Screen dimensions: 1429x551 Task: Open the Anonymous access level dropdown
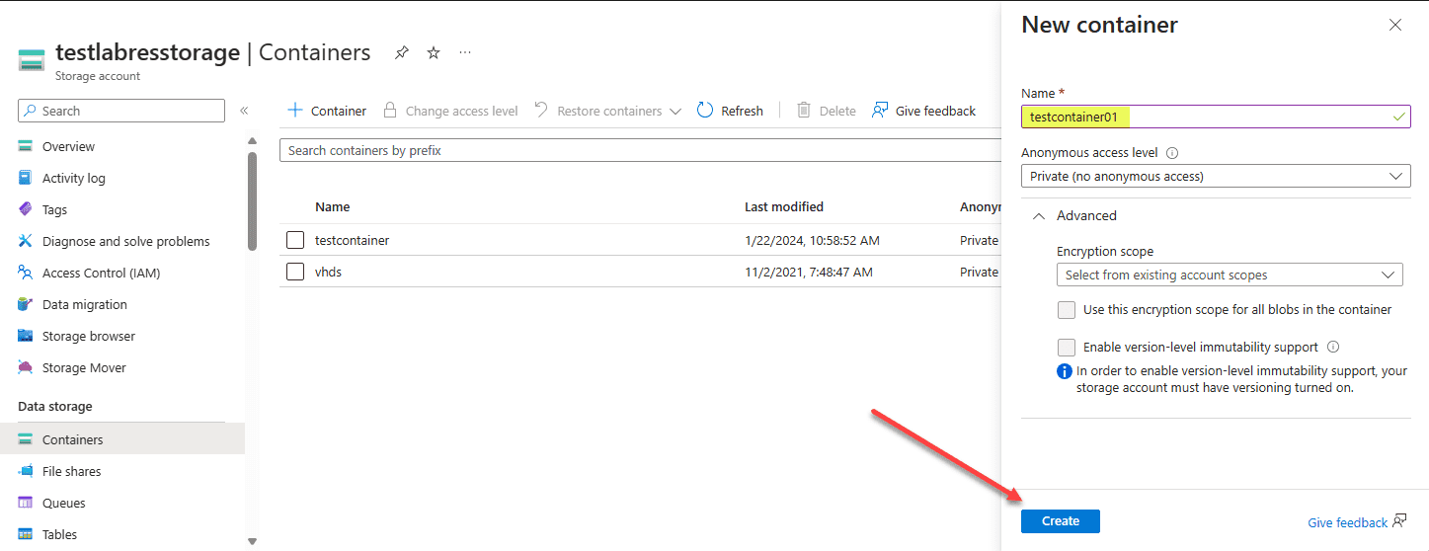pyautogui.click(x=1216, y=176)
